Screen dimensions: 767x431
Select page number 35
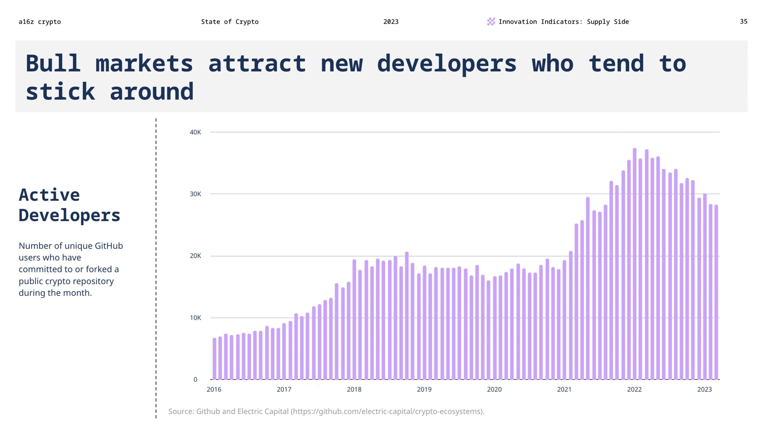745,21
